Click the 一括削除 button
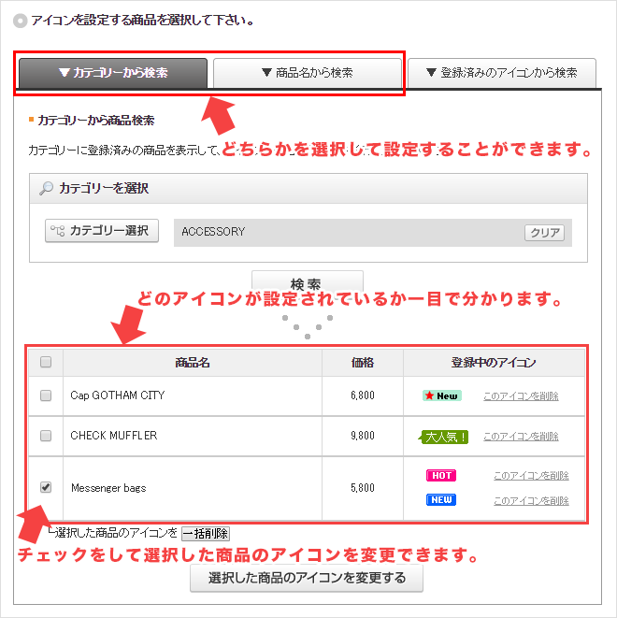617x618 pixels. click(x=206, y=534)
